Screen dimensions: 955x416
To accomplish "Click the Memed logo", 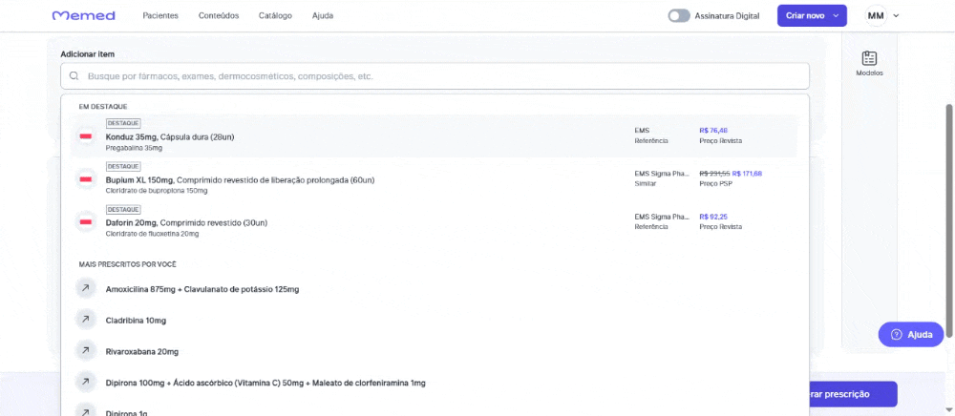I will [83, 16].
